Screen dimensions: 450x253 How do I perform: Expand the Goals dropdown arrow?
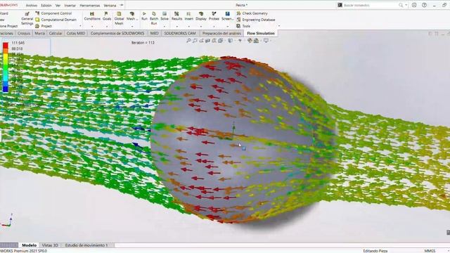pos(107,27)
